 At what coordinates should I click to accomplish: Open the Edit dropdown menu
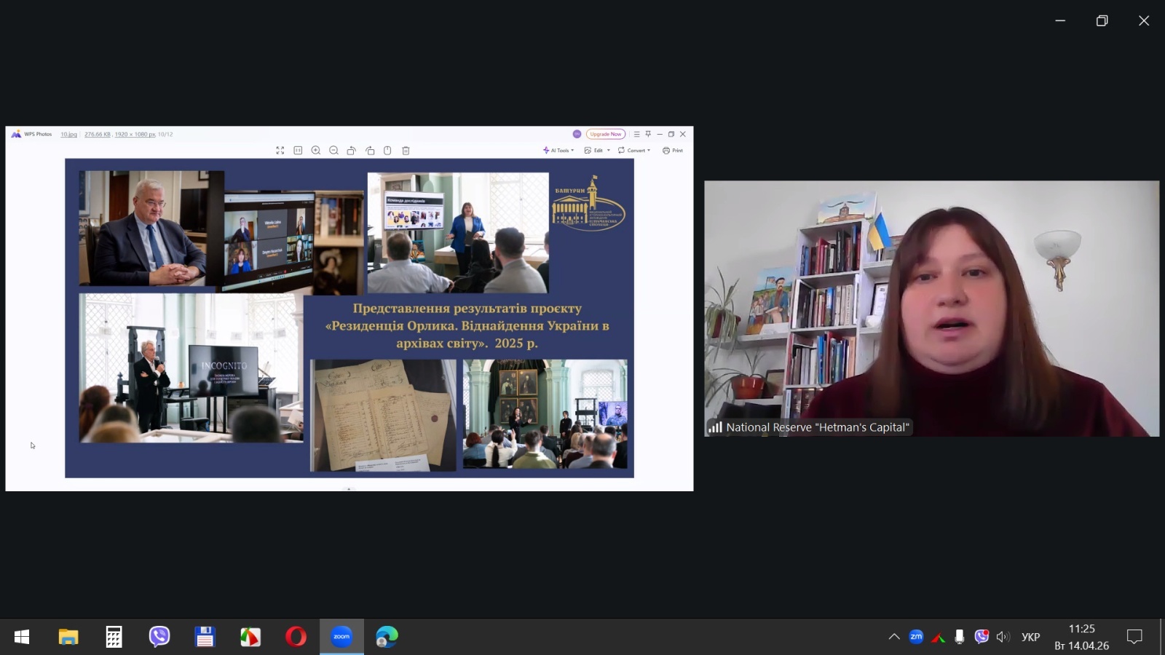click(597, 151)
